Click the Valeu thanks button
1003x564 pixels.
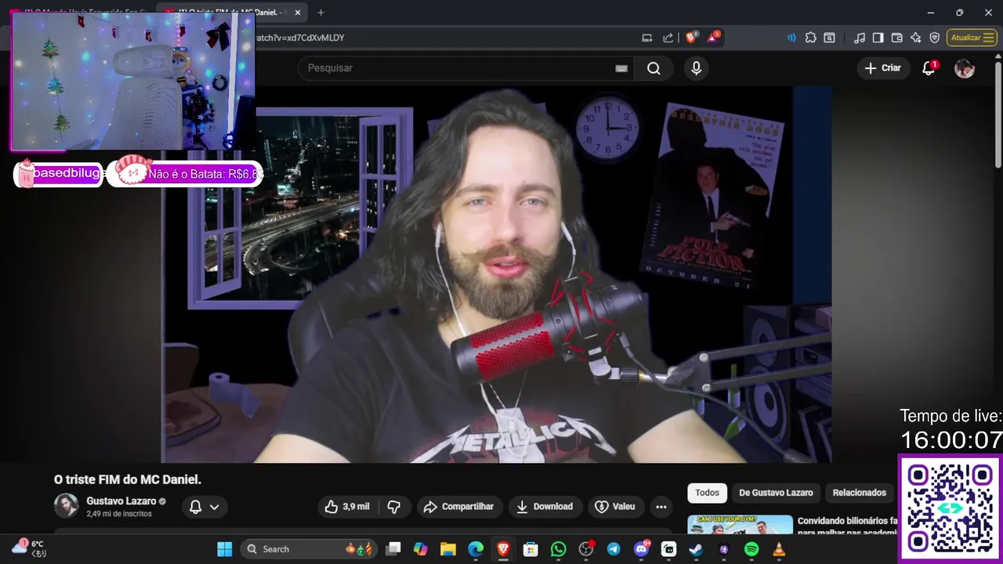pos(615,507)
